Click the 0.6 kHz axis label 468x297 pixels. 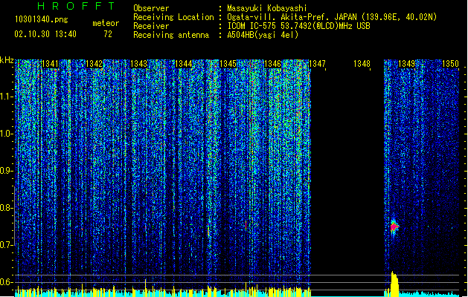(x=7, y=282)
